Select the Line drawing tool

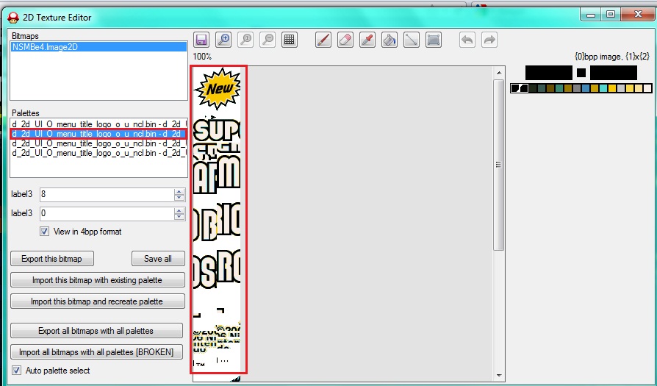(x=412, y=40)
